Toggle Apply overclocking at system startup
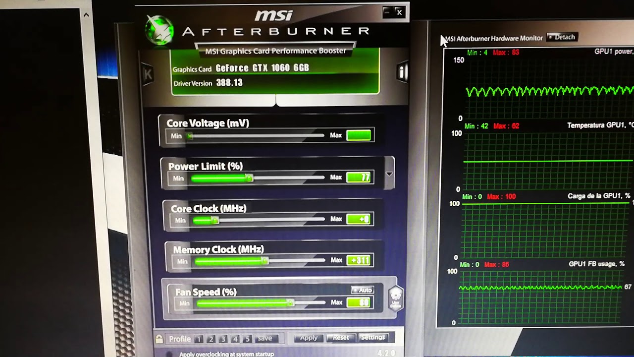The height and width of the screenshot is (357, 634). coord(169,354)
